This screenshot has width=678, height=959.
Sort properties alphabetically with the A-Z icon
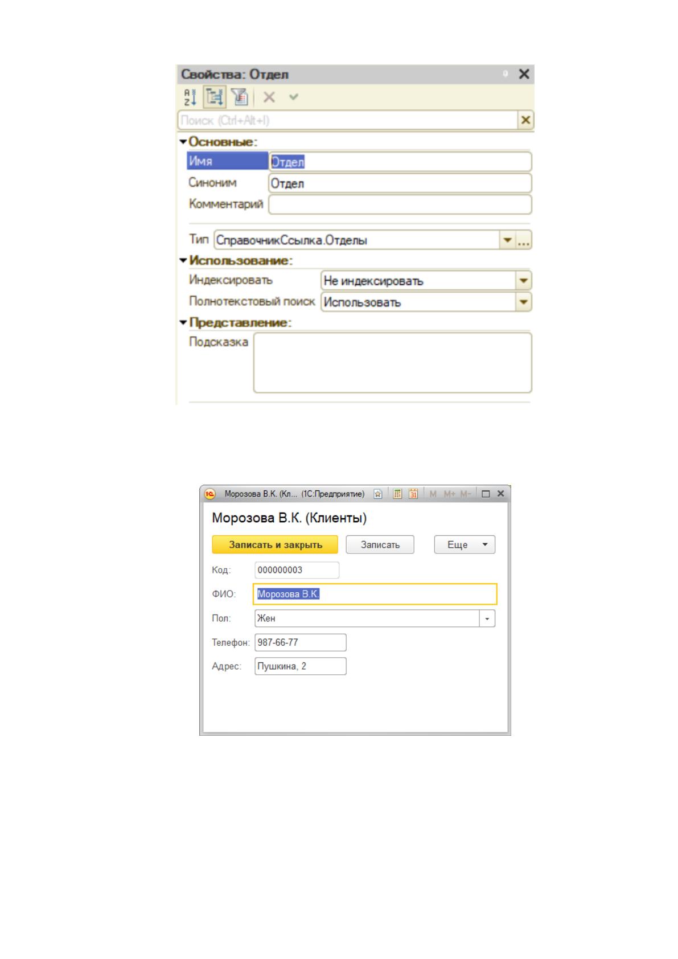pyautogui.click(x=190, y=97)
